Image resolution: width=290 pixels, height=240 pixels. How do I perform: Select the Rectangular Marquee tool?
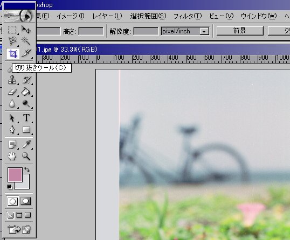coord(12,30)
